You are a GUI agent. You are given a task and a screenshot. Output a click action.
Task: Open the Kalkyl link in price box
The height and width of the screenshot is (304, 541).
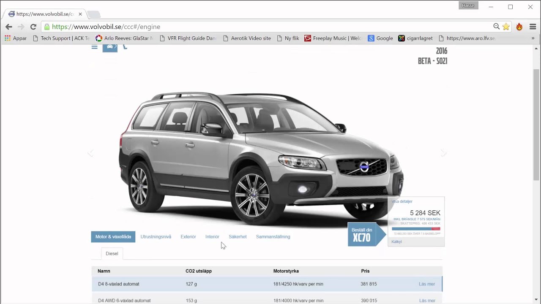(396, 242)
